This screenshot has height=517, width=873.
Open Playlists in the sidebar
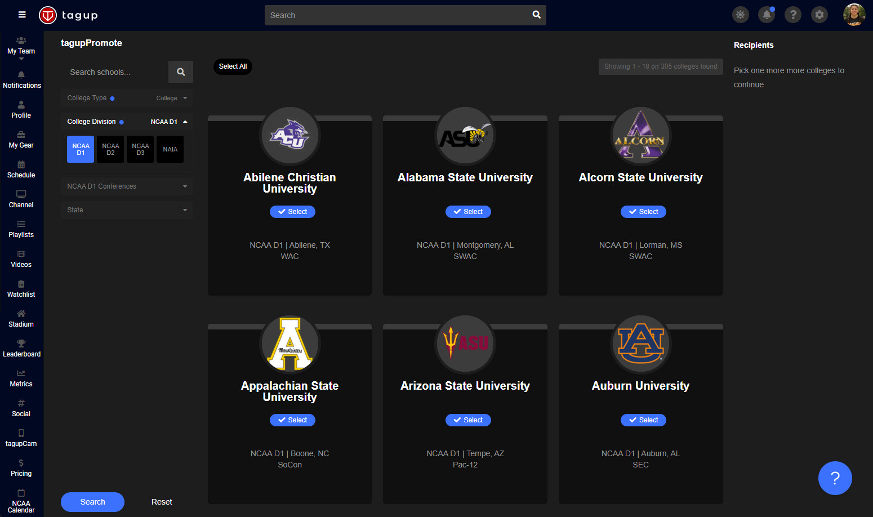pos(21,229)
